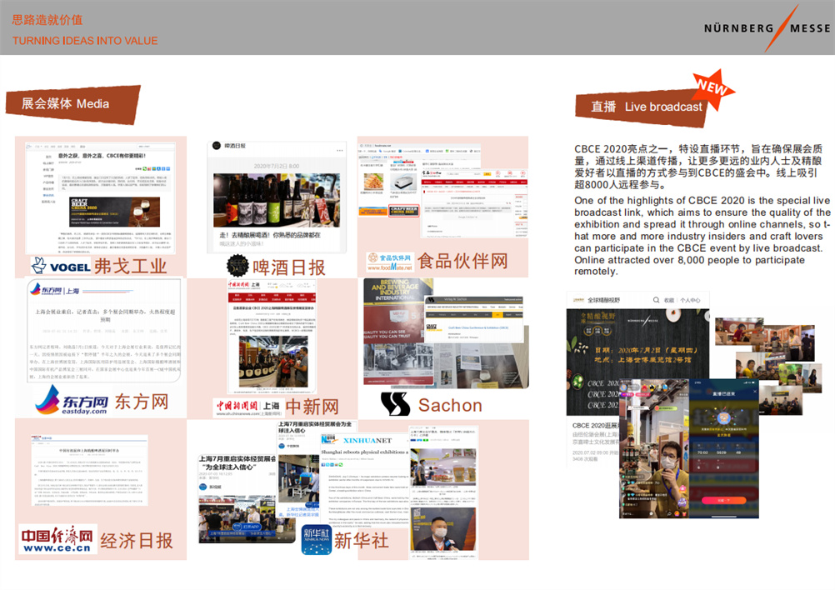Click the 食品伙伴网 label
This screenshot has height=590, width=835.
pos(462,262)
